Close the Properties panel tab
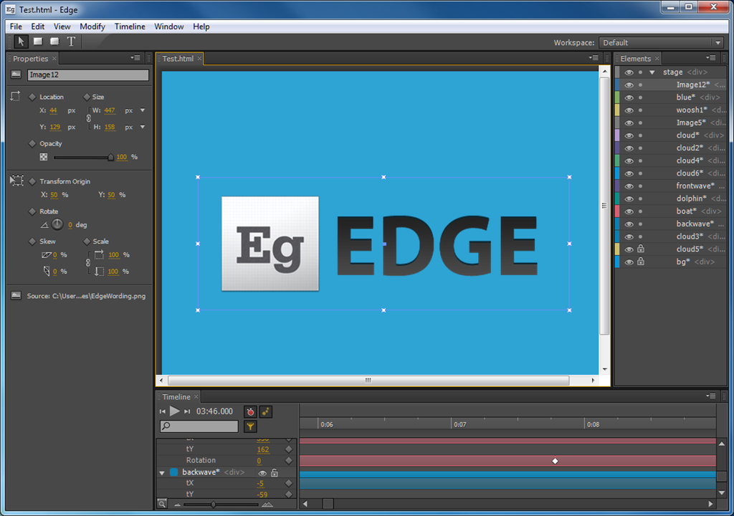 tap(54, 58)
